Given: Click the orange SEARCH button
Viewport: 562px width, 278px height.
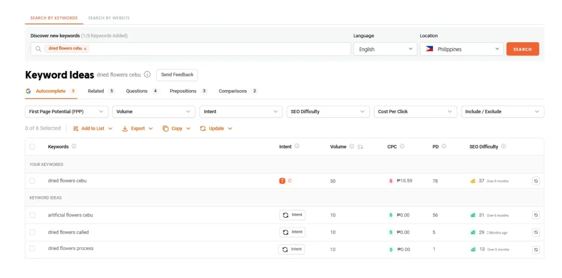Looking at the screenshot, I should [522, 49].
